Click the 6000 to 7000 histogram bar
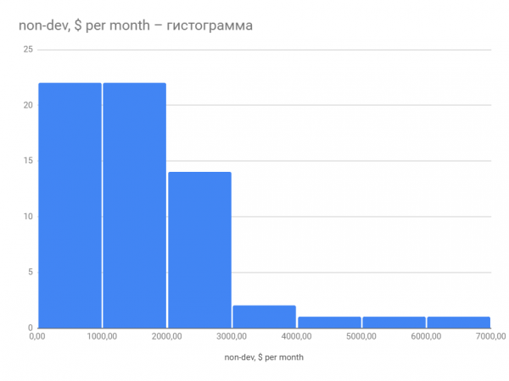 pos(459,323)
